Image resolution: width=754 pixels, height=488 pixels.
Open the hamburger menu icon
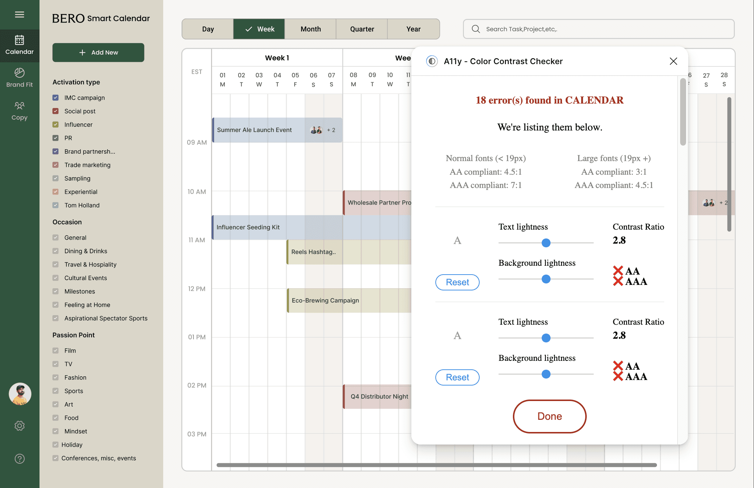pyautogui.click(x=20, y=14)
